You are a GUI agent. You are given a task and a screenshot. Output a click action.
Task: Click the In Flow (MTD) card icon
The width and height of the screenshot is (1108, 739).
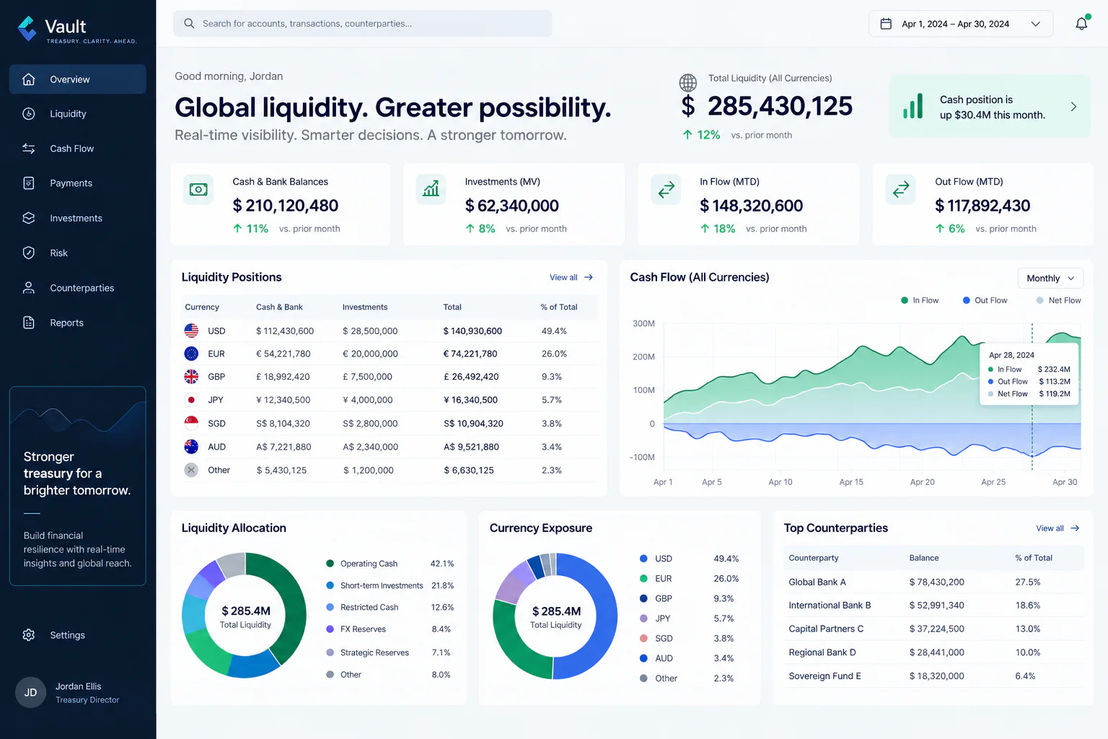click(x=666, y=190)
